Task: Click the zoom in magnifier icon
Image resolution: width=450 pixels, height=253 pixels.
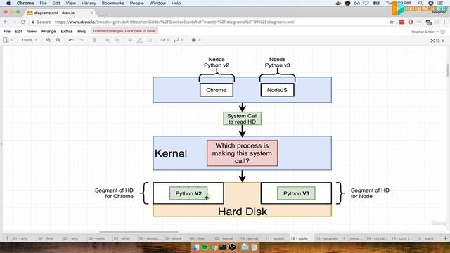Action: pyautogui.click(x=49, y=41)
